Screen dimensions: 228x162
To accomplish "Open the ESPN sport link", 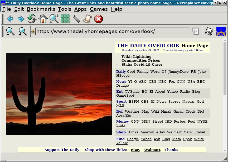I will pyautogui.click(x=134, y=102).
